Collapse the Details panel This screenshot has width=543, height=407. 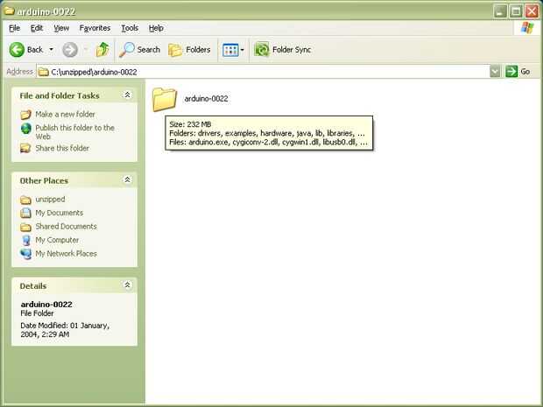pos(128,284)
